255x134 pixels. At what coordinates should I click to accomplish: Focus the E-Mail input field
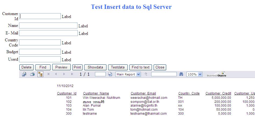(x=48, y=33)
